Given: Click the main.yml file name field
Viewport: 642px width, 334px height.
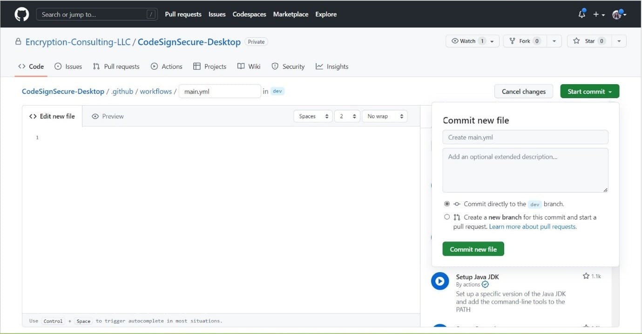Looking at the screenshot, I should pos(220,91).
